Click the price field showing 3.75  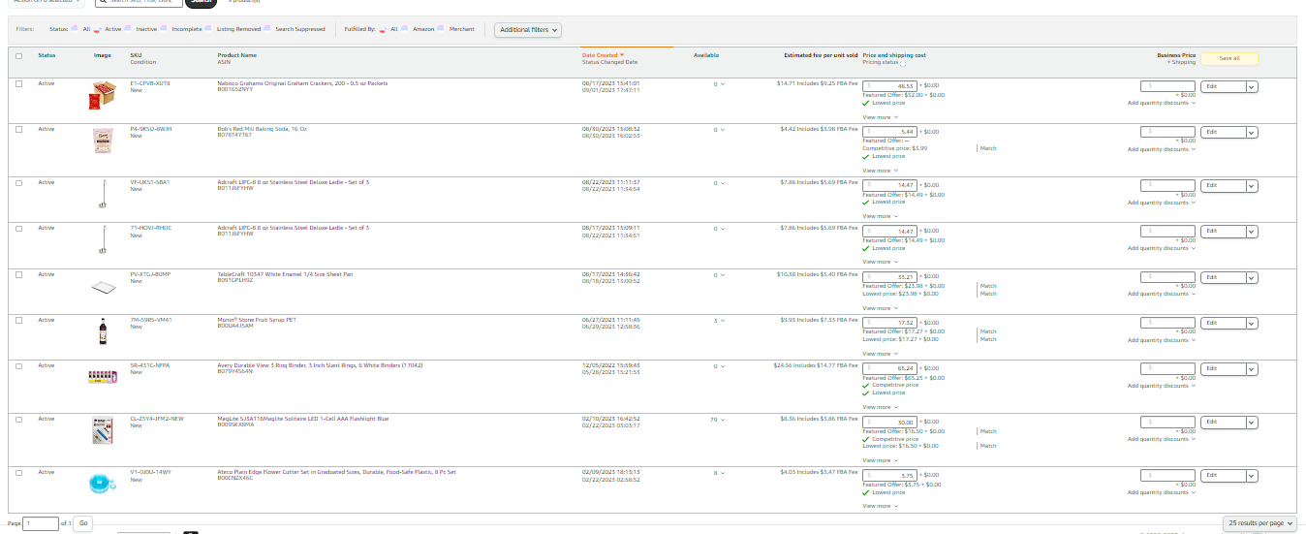889,476
